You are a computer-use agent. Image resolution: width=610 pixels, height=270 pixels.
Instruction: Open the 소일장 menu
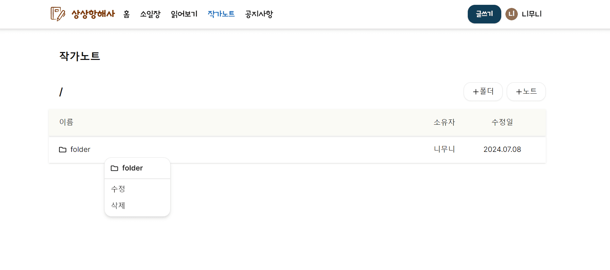tap(150, 14)
